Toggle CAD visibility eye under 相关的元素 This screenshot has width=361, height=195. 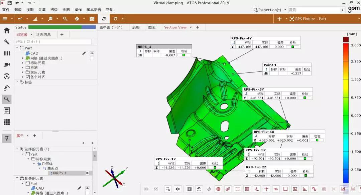[87, 188]
